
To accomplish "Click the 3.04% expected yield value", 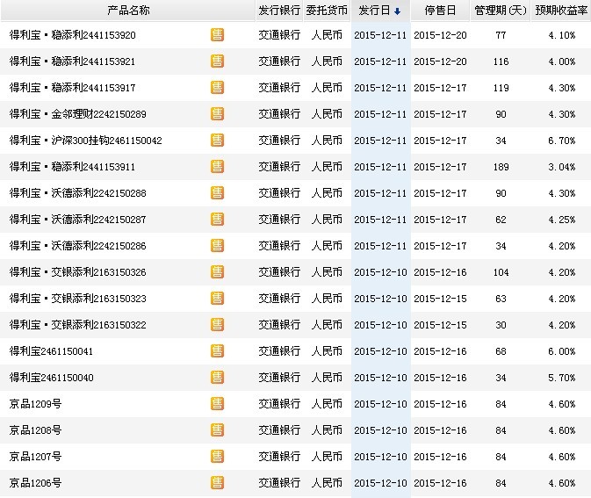I will pyautogui.click(x=562, y=167).
